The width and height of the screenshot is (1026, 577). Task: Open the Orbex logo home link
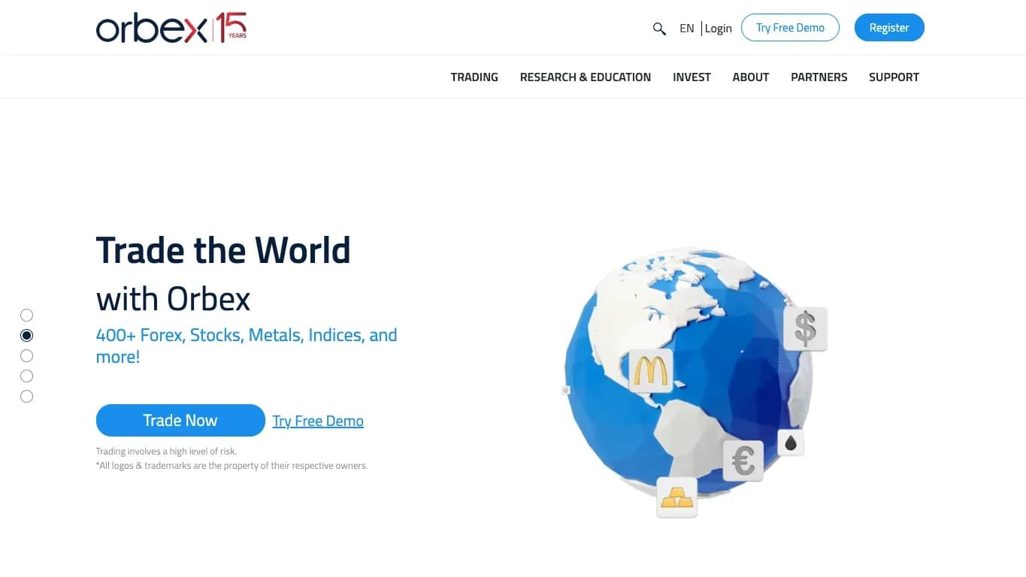pos(171,28)
